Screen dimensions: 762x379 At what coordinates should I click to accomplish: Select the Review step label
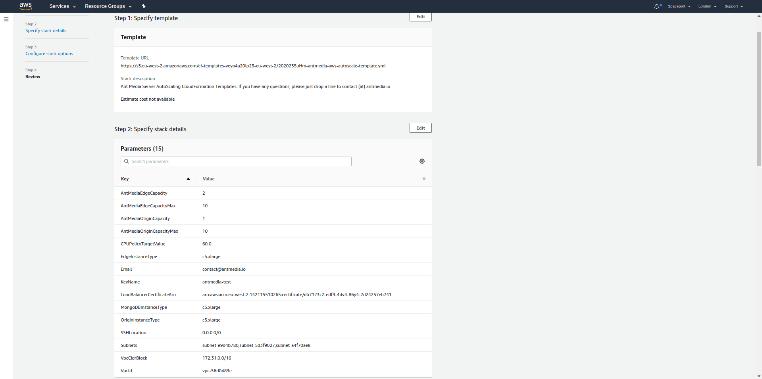(33, 77)
